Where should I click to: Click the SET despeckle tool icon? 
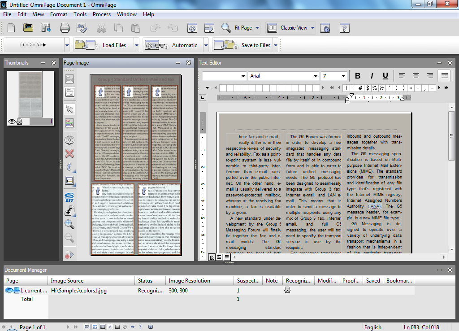point(69,197)
